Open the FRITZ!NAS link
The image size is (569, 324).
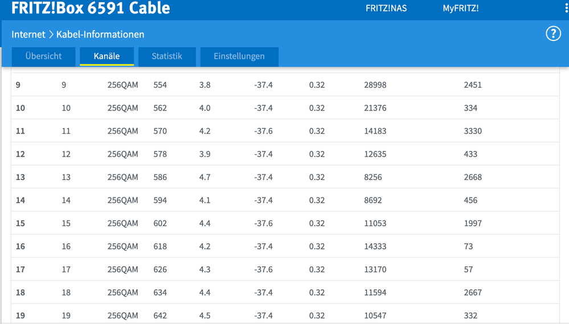386,9
